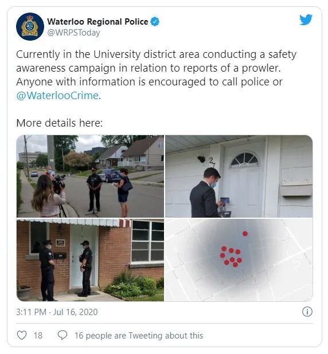
Task: Click the cluster of red dots on the map
Action: coord(231,257)
